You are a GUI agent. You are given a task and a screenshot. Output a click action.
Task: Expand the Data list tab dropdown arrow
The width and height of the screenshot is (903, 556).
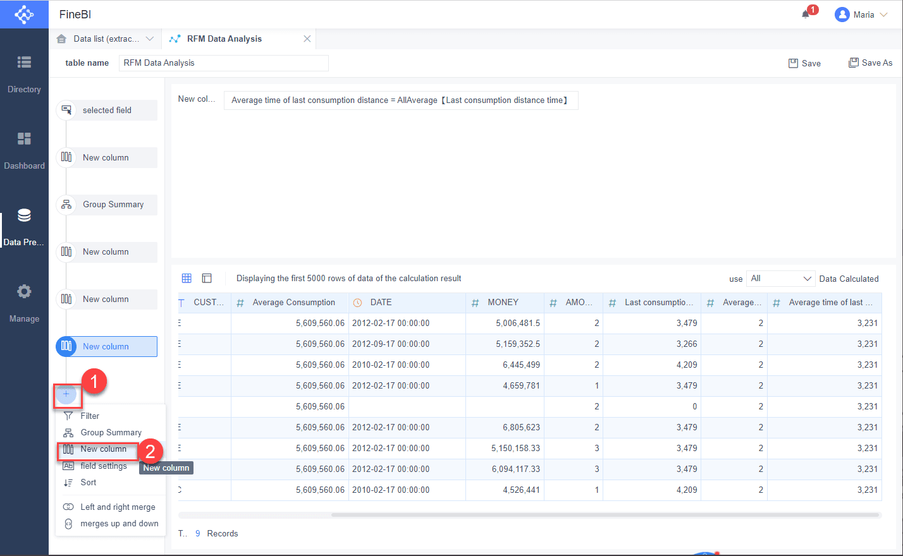point(150,39)
